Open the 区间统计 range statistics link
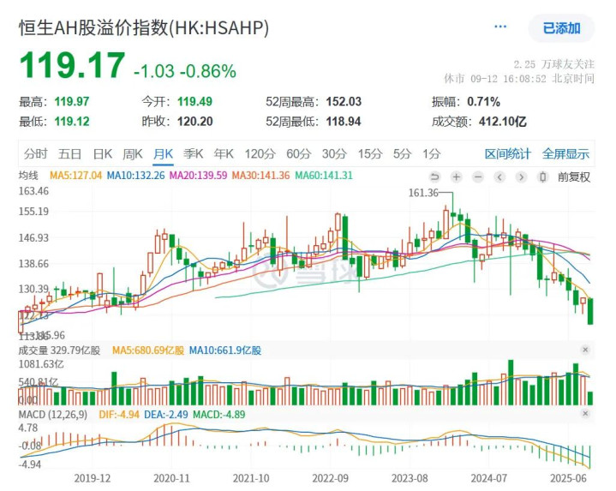This screenshot has height=491, width=616. click(x=507, y=153)
